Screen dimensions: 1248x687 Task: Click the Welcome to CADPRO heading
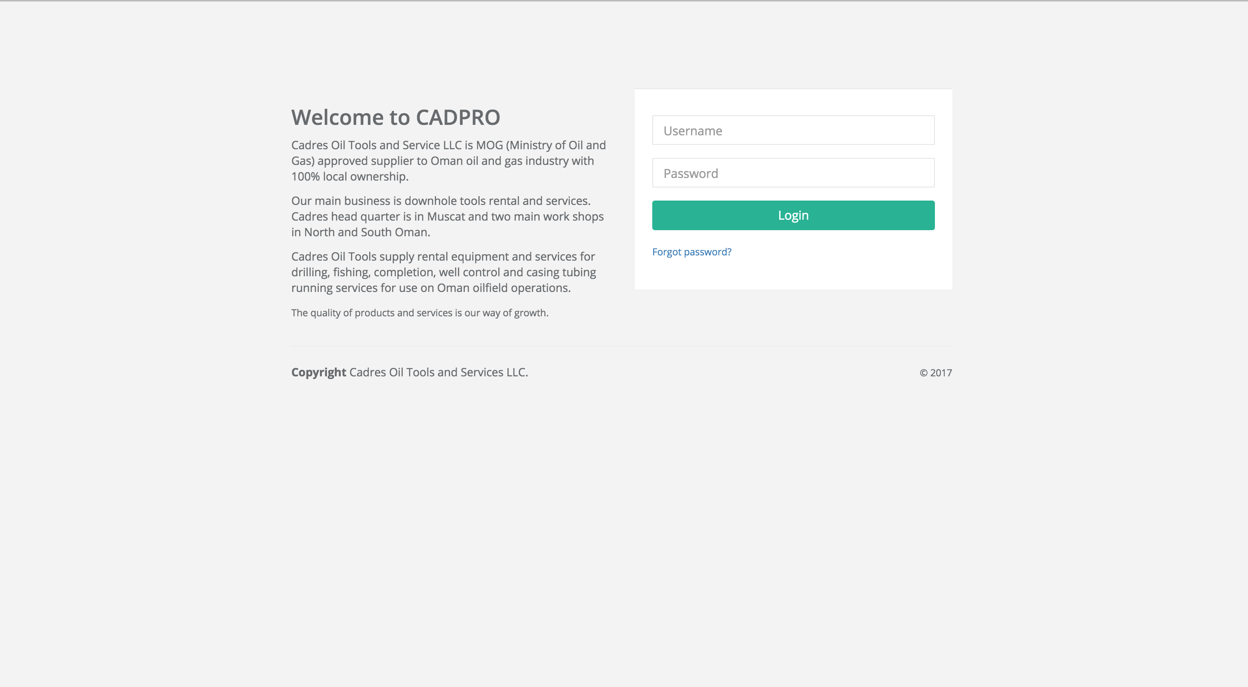tap(395, 117)
